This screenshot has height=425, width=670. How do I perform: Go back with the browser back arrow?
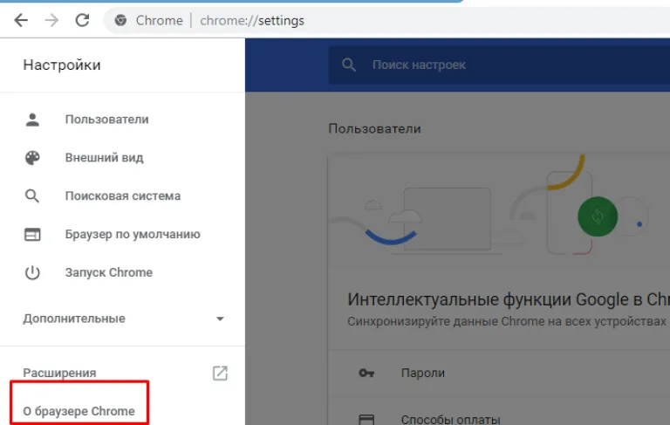click(x=21, y=20)
